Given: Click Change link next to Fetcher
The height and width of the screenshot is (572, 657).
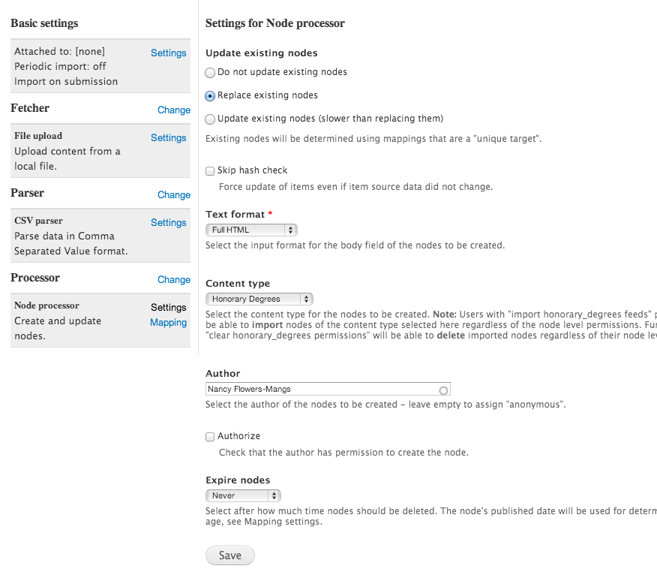Looking at the screenshot, I should [x=174, y=110].
